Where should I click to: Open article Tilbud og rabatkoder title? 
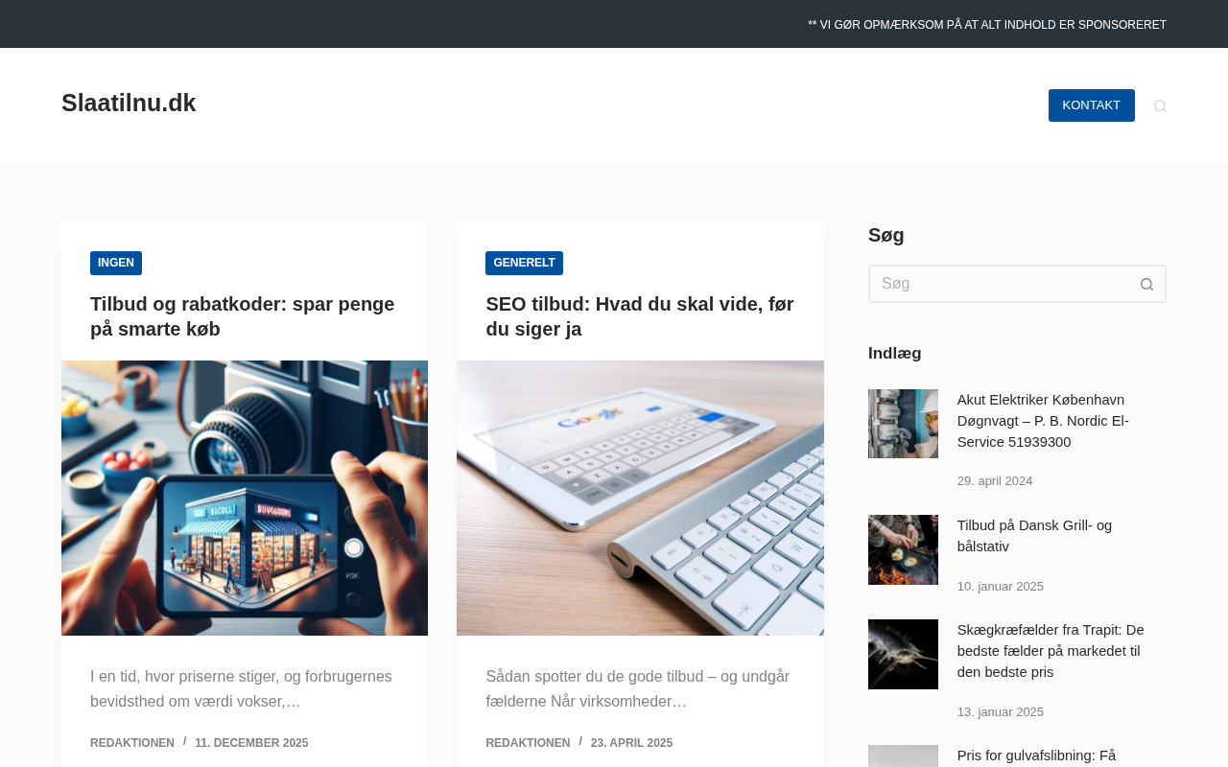pos(244,316)
